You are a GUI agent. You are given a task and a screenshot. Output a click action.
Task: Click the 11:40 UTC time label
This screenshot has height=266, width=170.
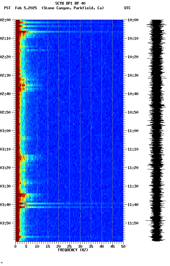133,205
